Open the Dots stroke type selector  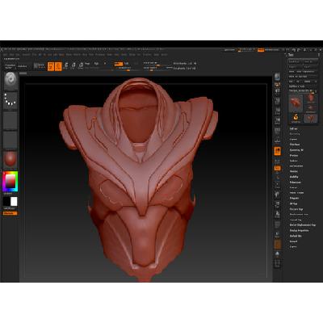coord(10,100)
